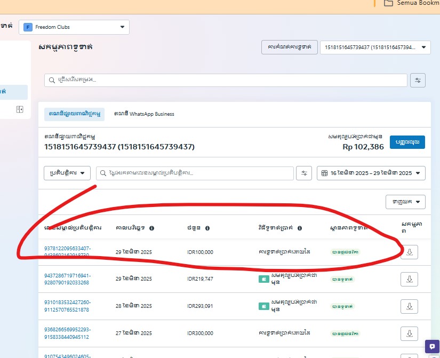This screenshot has width=440, height=358.
Task: Toggle the sidebar panel layout icon
Action: (x=20, y=109)
